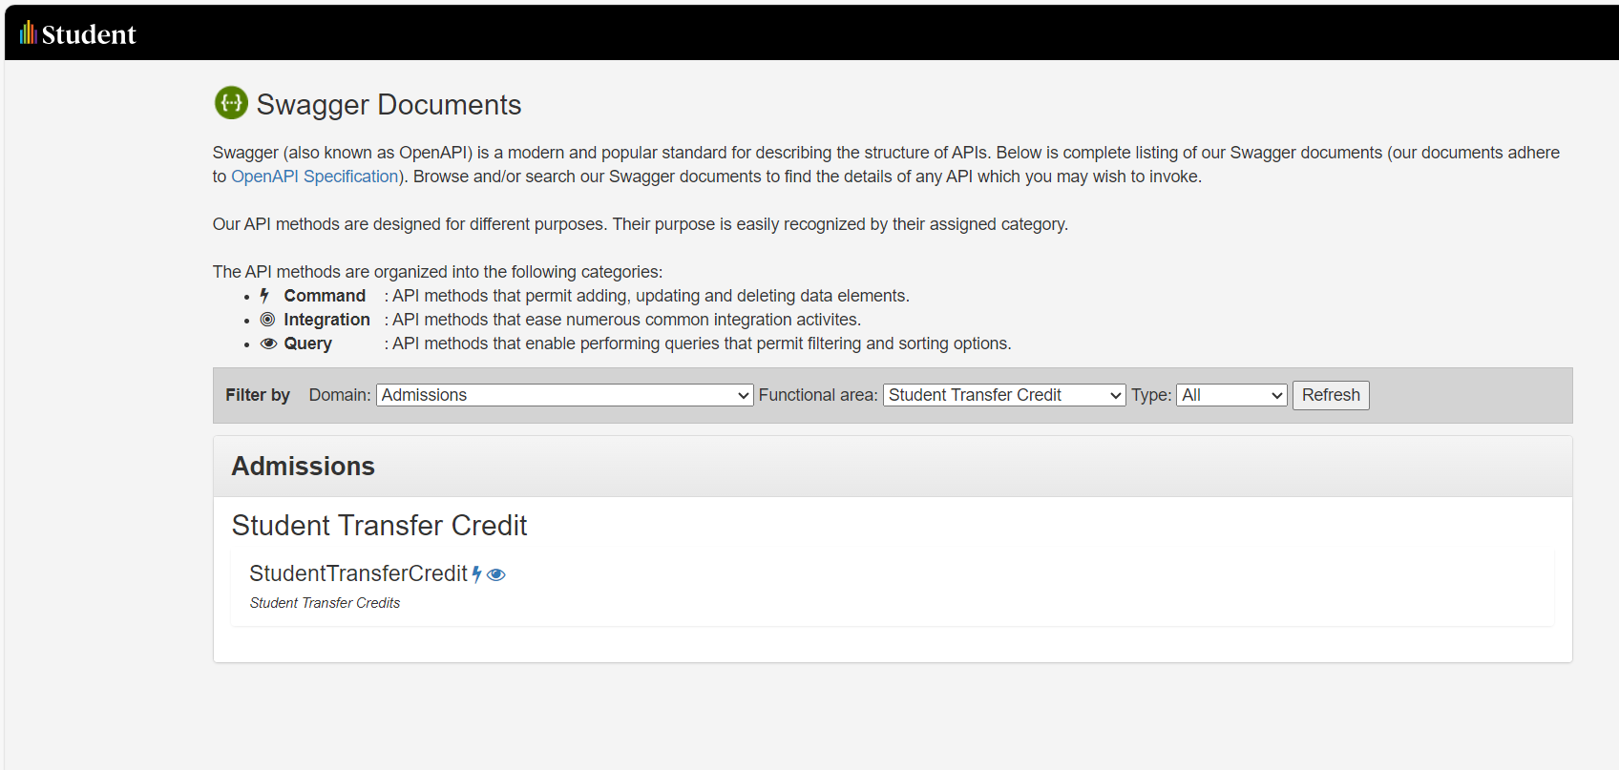
Task: Open the OpenAPI Specification link
Action: pos(315,177)
